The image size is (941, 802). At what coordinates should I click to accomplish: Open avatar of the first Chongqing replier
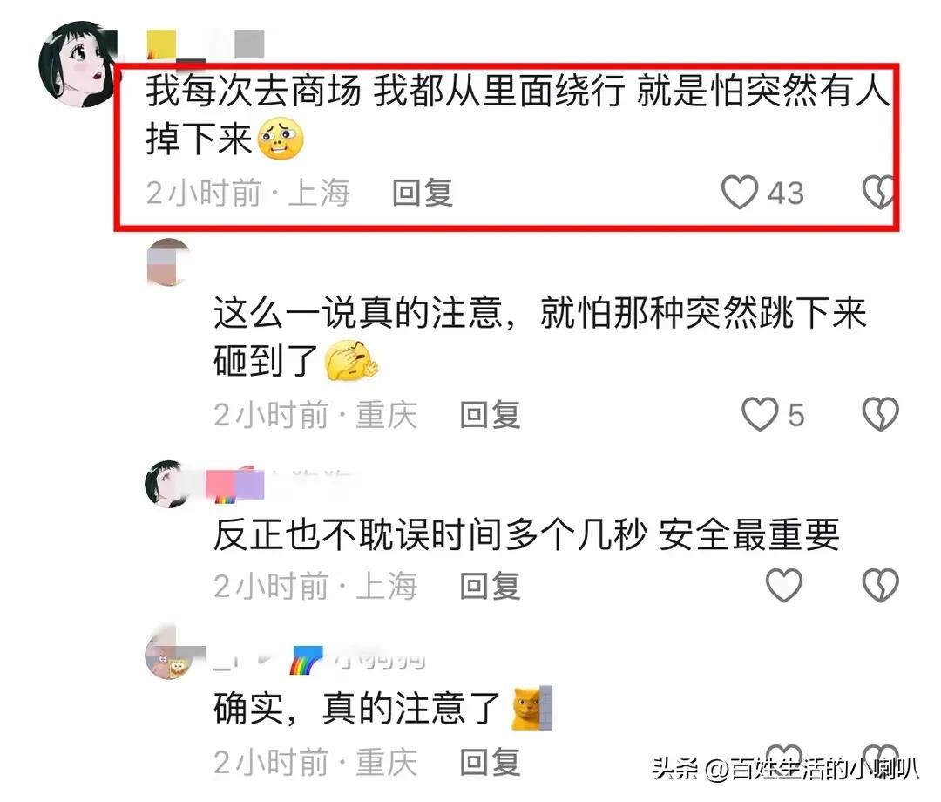pyautogui.click(x=169, y=262)
